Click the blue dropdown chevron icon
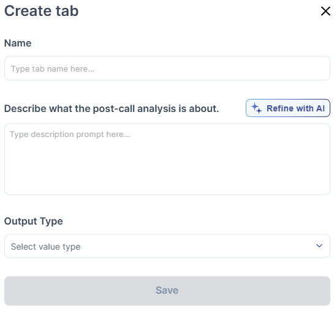 tap(319, 245)
